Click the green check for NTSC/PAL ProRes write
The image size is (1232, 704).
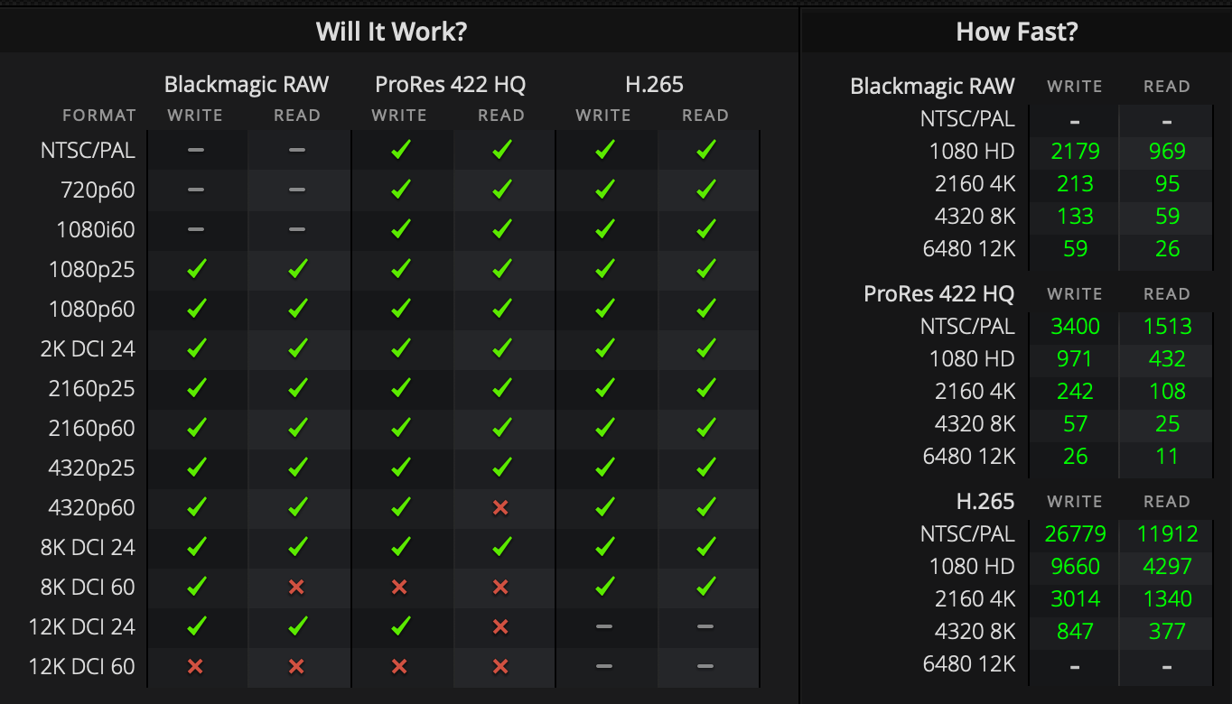coord(401,150)
